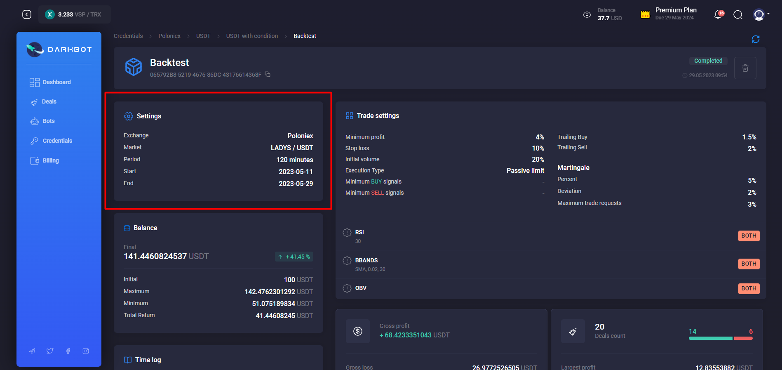Image resolution: width=782 pixels, height=370 pixels.
Task: Click the Balance panel icon
Action: (127, 228)
